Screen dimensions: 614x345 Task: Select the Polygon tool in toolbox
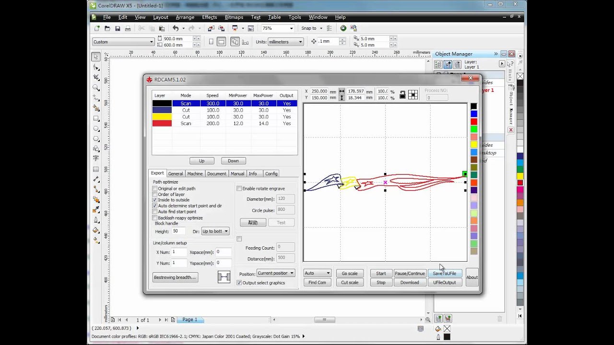click(96, 139)
